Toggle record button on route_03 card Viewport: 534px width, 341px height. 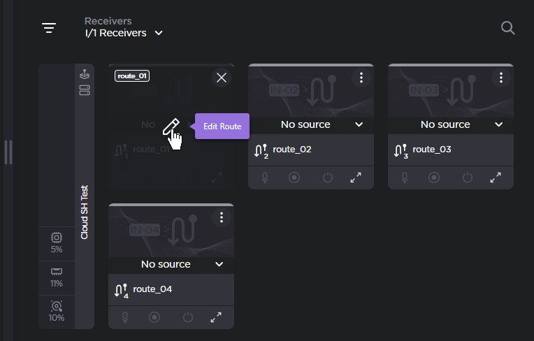tap(434, 177)
